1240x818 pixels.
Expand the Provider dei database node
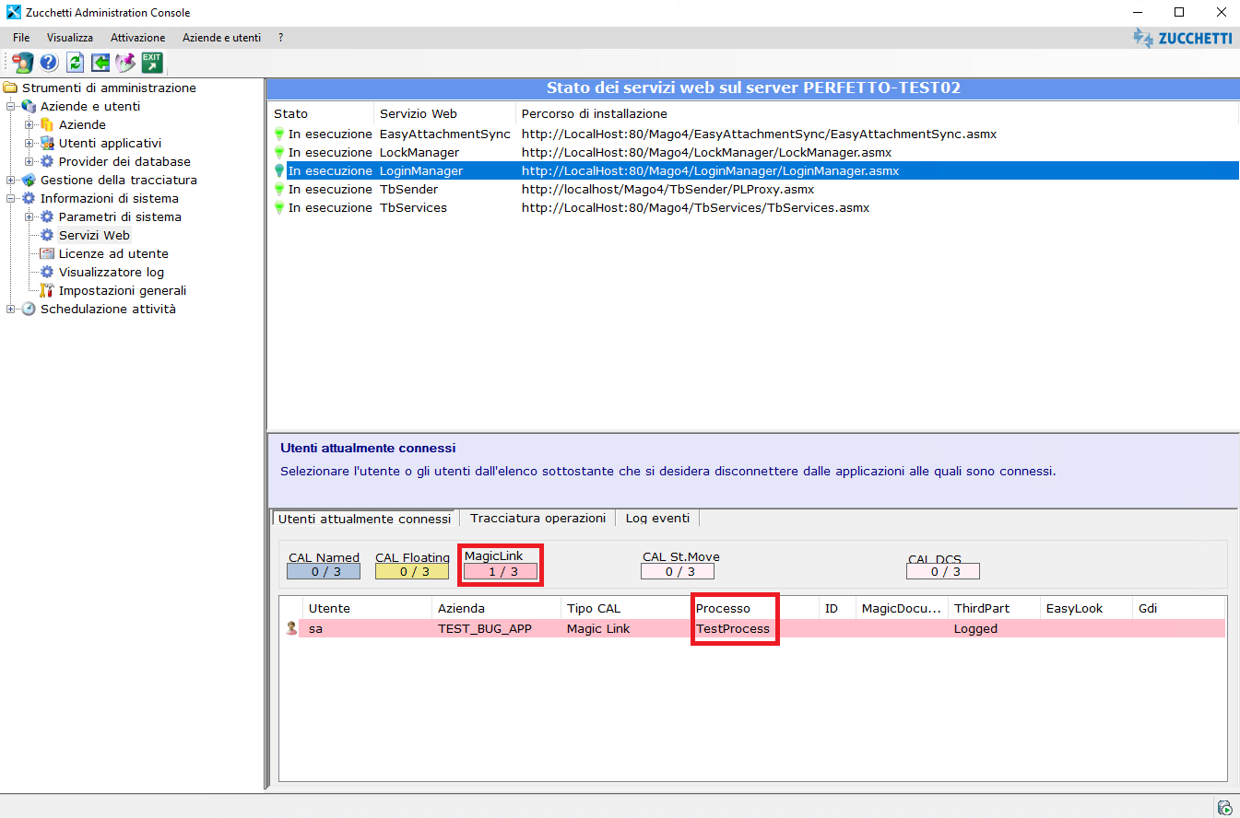click(x=30, y=161)
